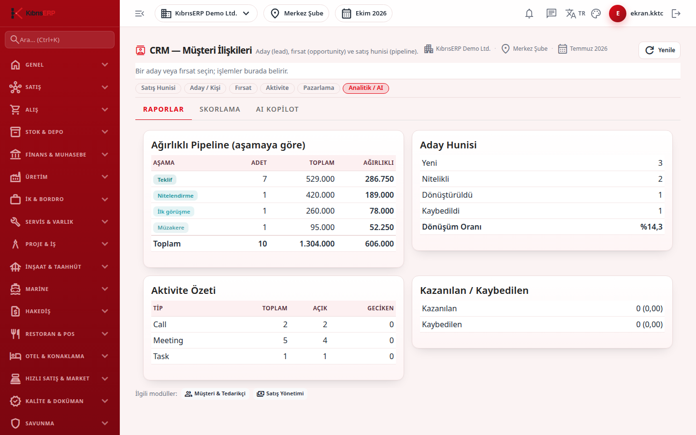Open the Genel home icon
Screen dimensions: 696x435
pos(15,65)
